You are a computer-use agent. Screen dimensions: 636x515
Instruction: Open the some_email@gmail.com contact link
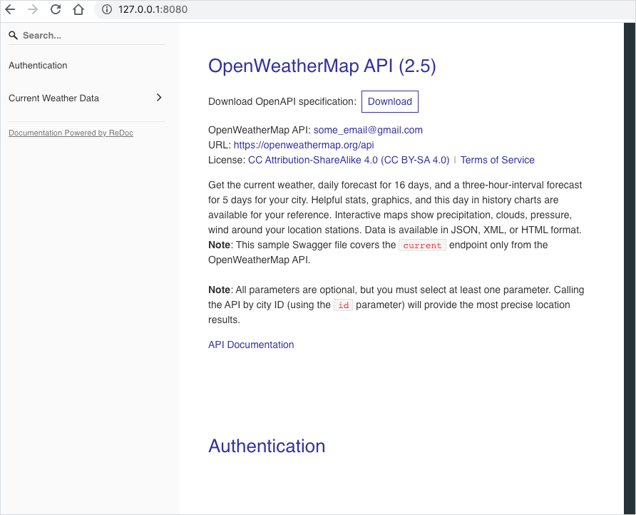[368, 130]
